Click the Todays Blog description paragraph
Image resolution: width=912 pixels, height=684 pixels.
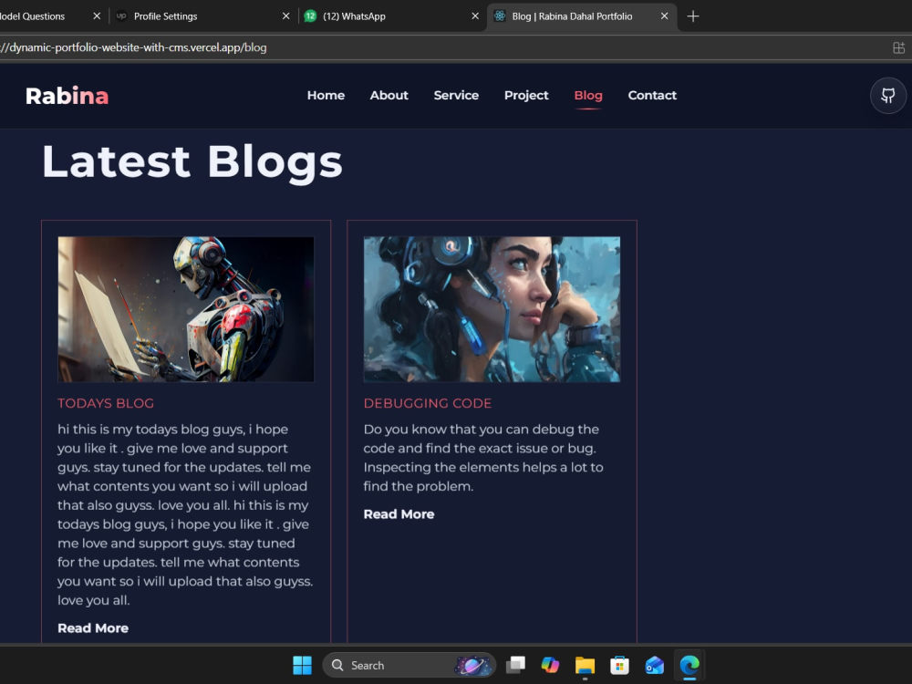coord(185,514)
